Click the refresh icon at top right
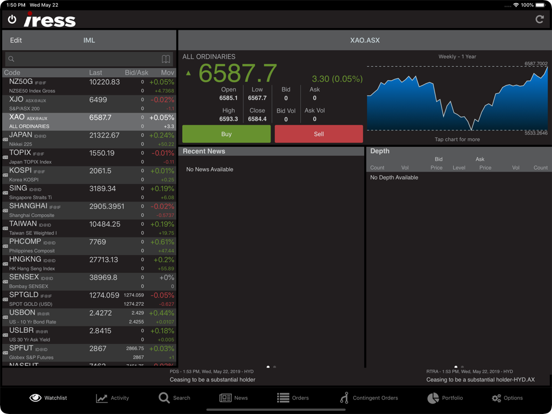552x414 pixels. 539,19
